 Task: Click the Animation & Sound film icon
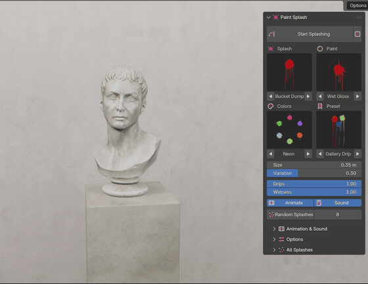tap(281, 229)
